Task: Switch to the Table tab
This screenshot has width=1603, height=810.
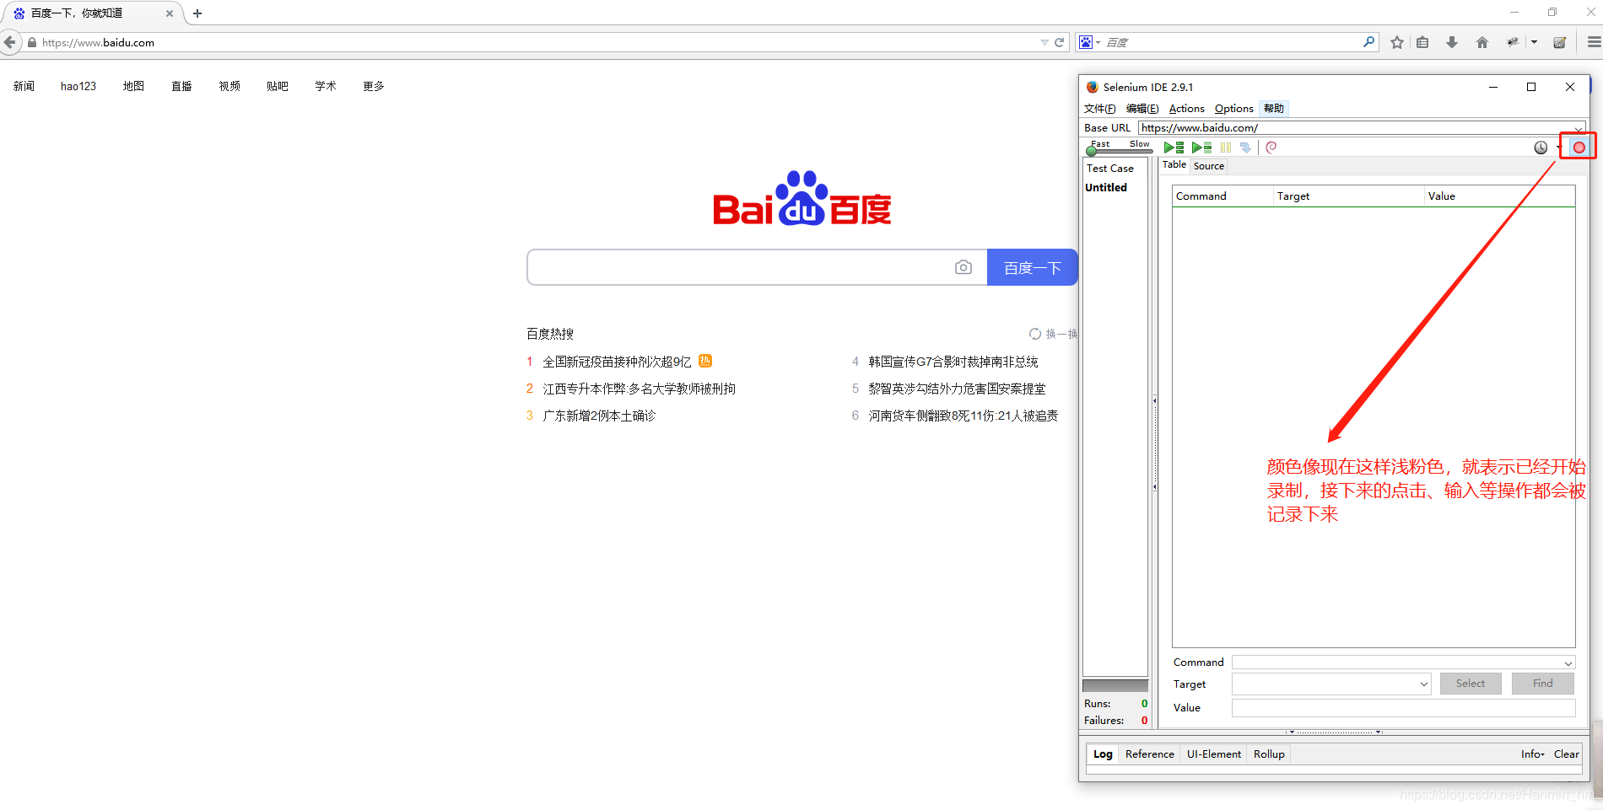Action: 1174,165
